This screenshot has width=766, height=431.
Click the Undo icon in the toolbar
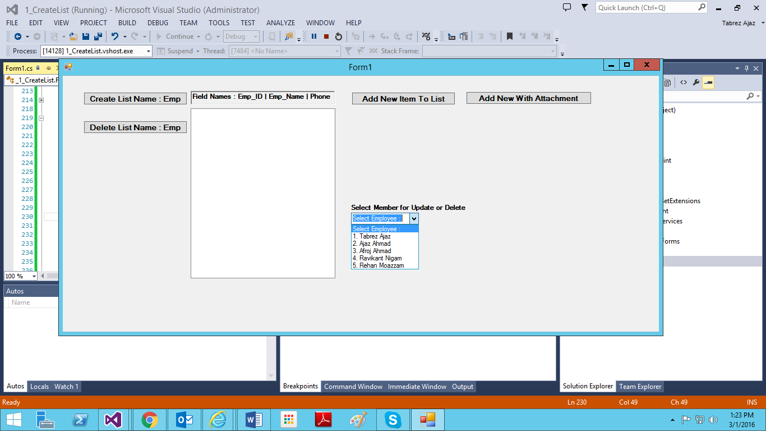click(115, 36)
